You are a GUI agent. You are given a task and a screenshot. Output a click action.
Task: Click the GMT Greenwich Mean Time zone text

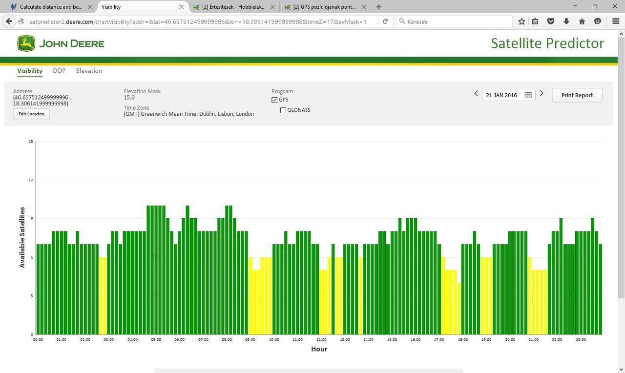189,114
